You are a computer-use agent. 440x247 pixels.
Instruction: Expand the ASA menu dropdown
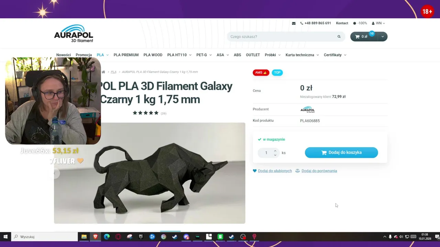point(227,55)
